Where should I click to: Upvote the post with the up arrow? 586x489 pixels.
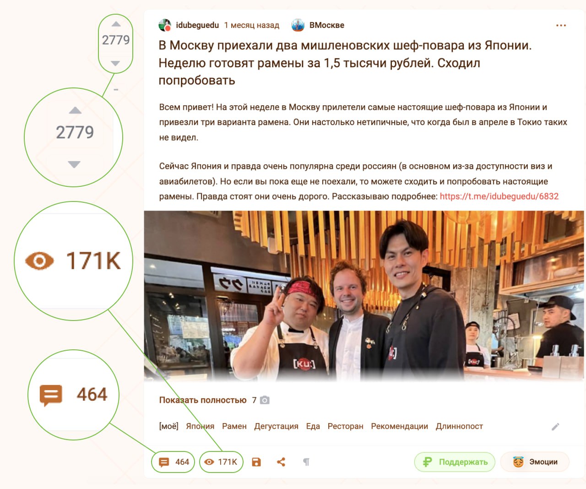click(116, 24)
